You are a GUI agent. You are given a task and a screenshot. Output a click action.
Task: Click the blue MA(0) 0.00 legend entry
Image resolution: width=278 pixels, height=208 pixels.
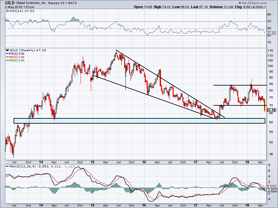pos(15,54)
